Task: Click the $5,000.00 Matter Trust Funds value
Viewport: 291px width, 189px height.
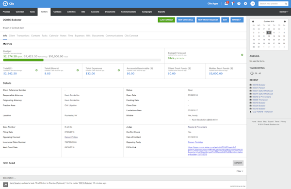Action: pos(216,73)
